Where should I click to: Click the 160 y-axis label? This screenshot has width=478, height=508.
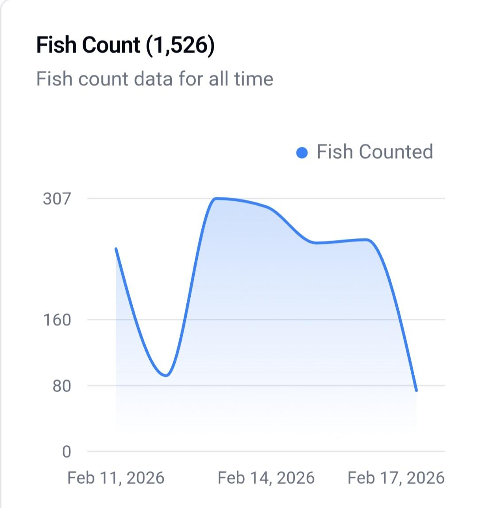coord(57,320)
